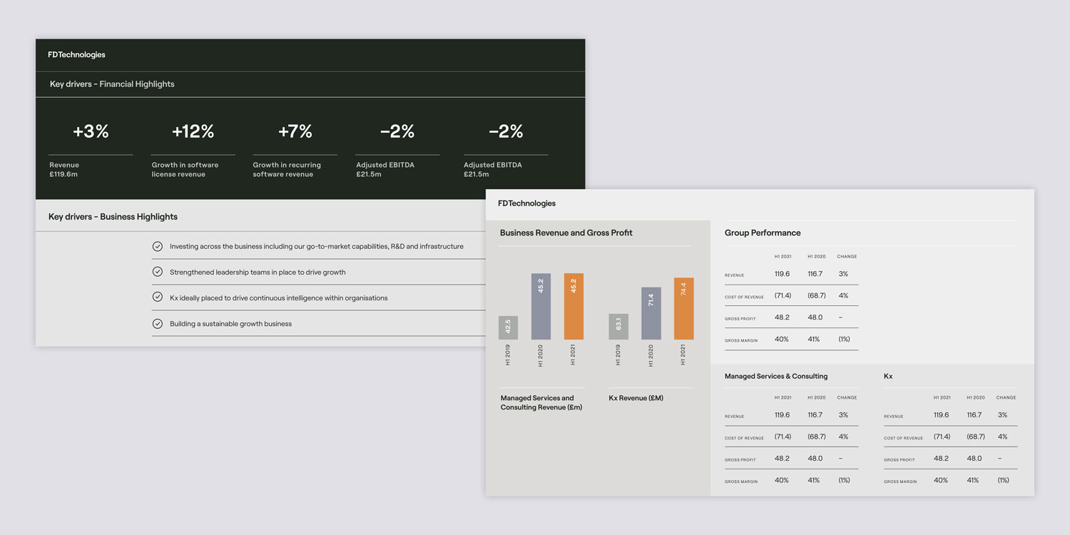Click the FDTechnologies logo on the light slide
This screenshot has height=535, width=1070.
point(526,203)
